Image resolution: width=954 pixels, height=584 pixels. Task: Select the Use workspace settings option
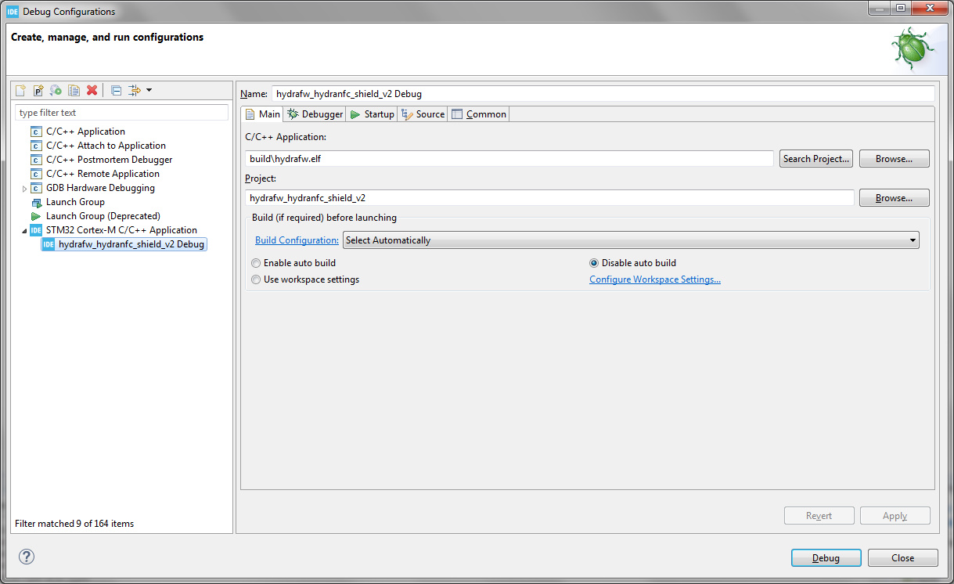(256, 279)
